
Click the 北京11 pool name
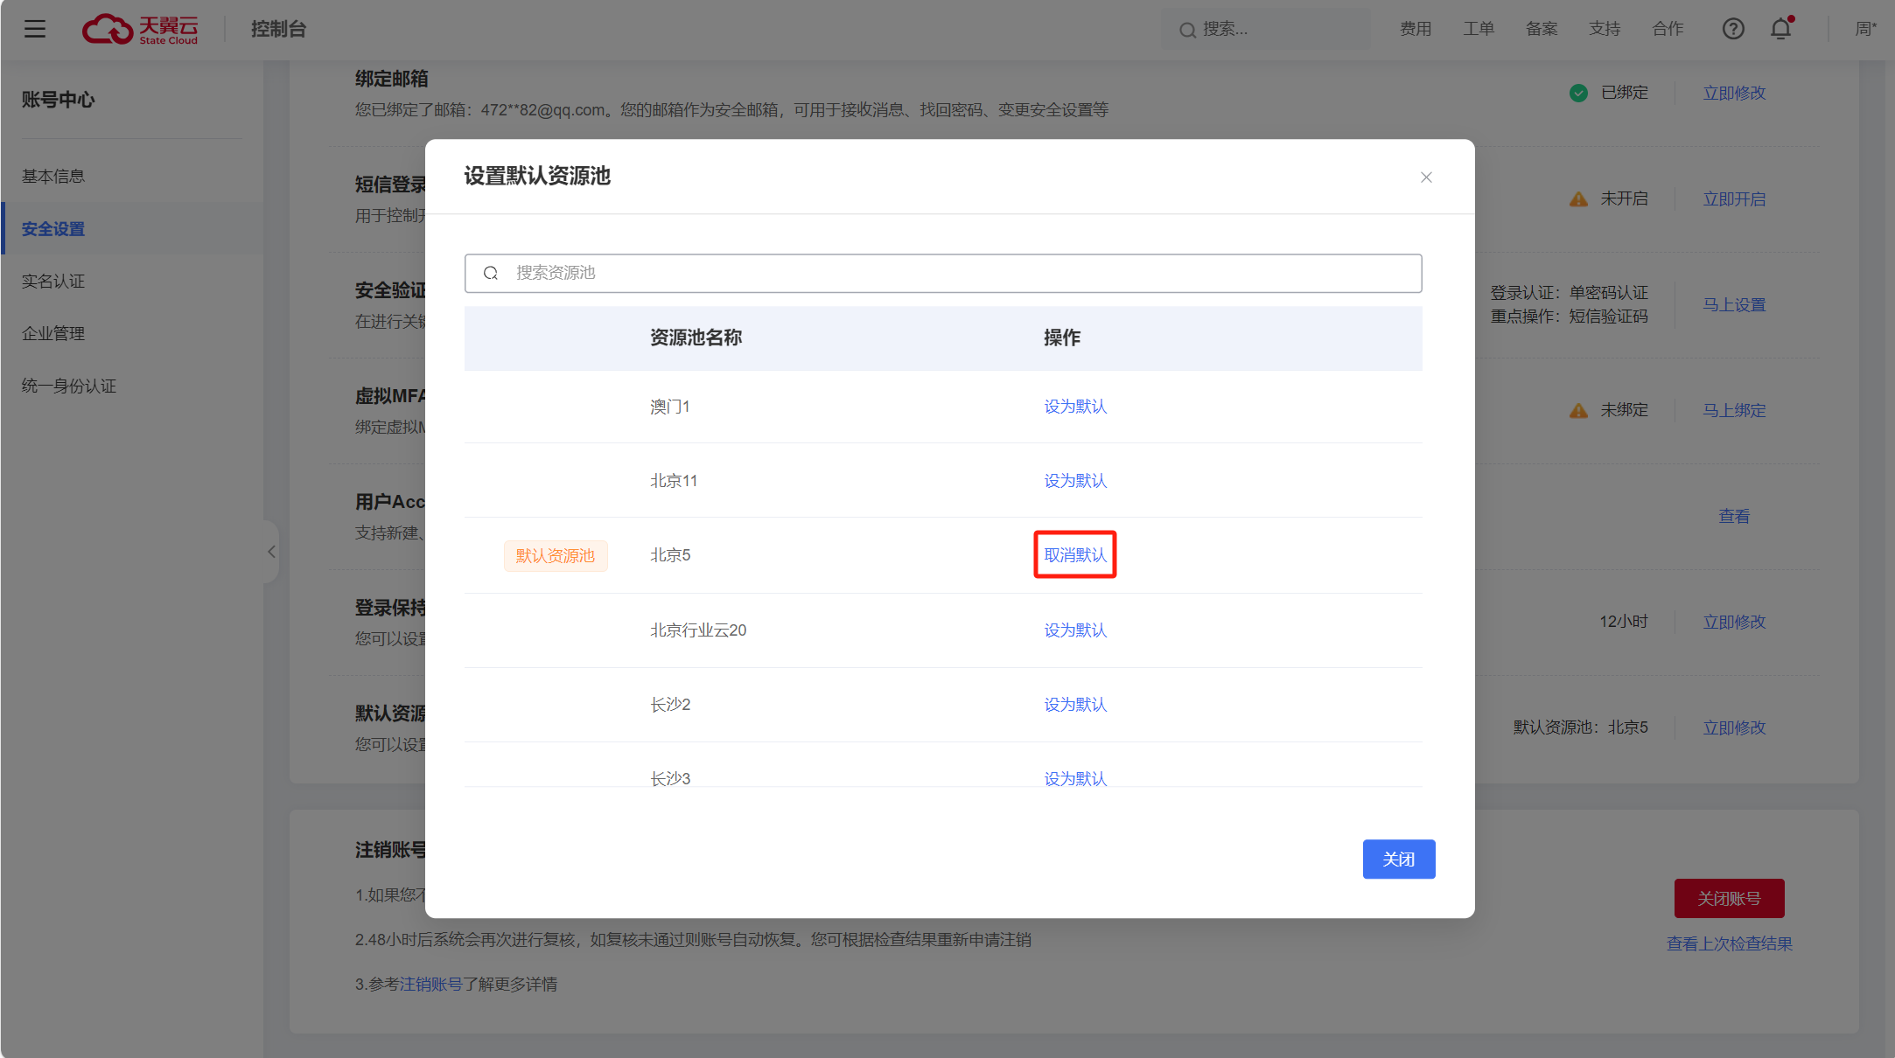click(x=674, y=481)
